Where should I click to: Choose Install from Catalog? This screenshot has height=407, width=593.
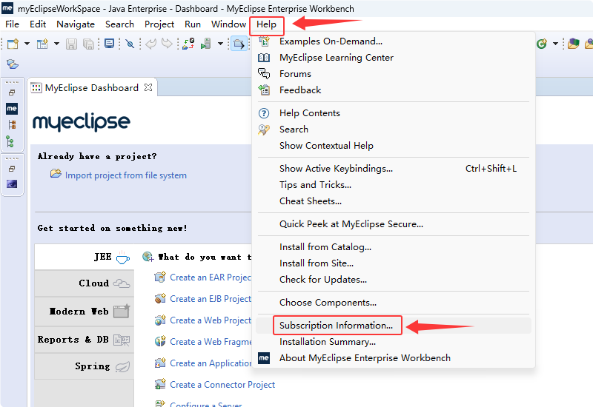pyautogui.click(x=394, y=247)
